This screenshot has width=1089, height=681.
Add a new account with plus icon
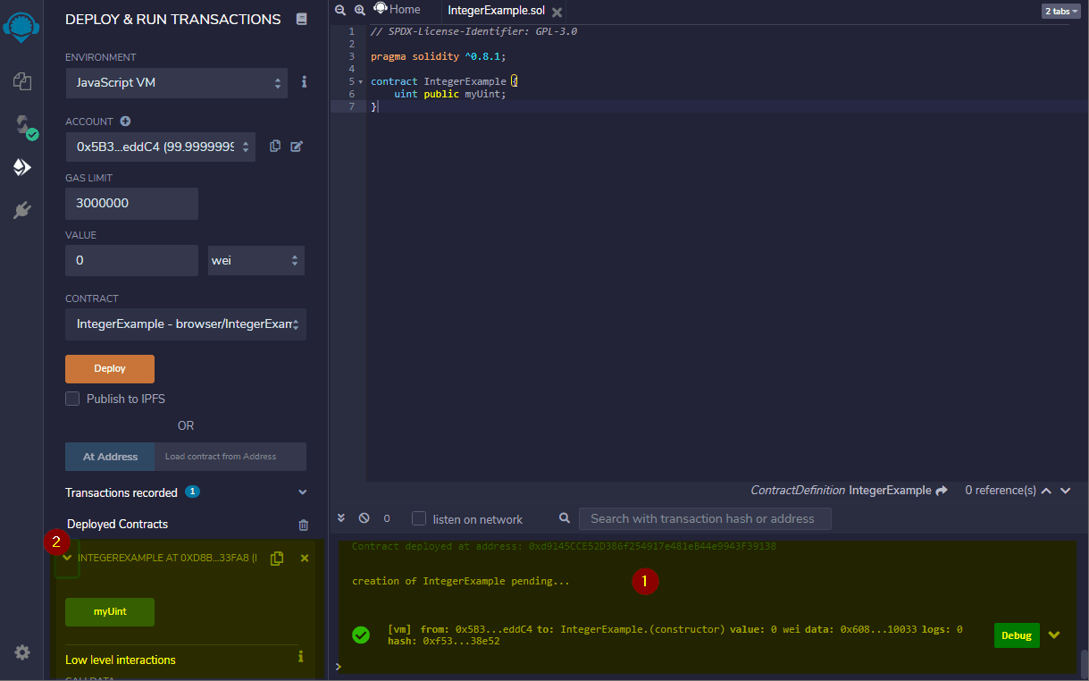pos(125,122)
